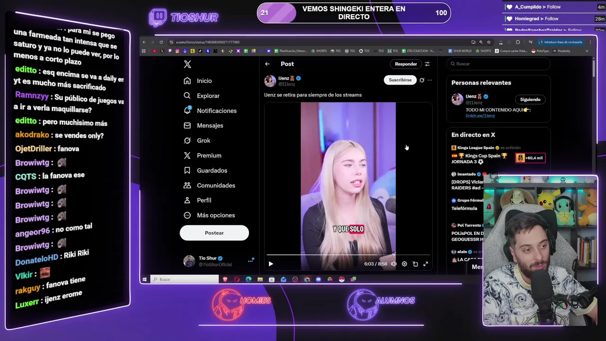606x341 pixels.
Task: Open the Explorar section
Action: (x=202, y=96)
